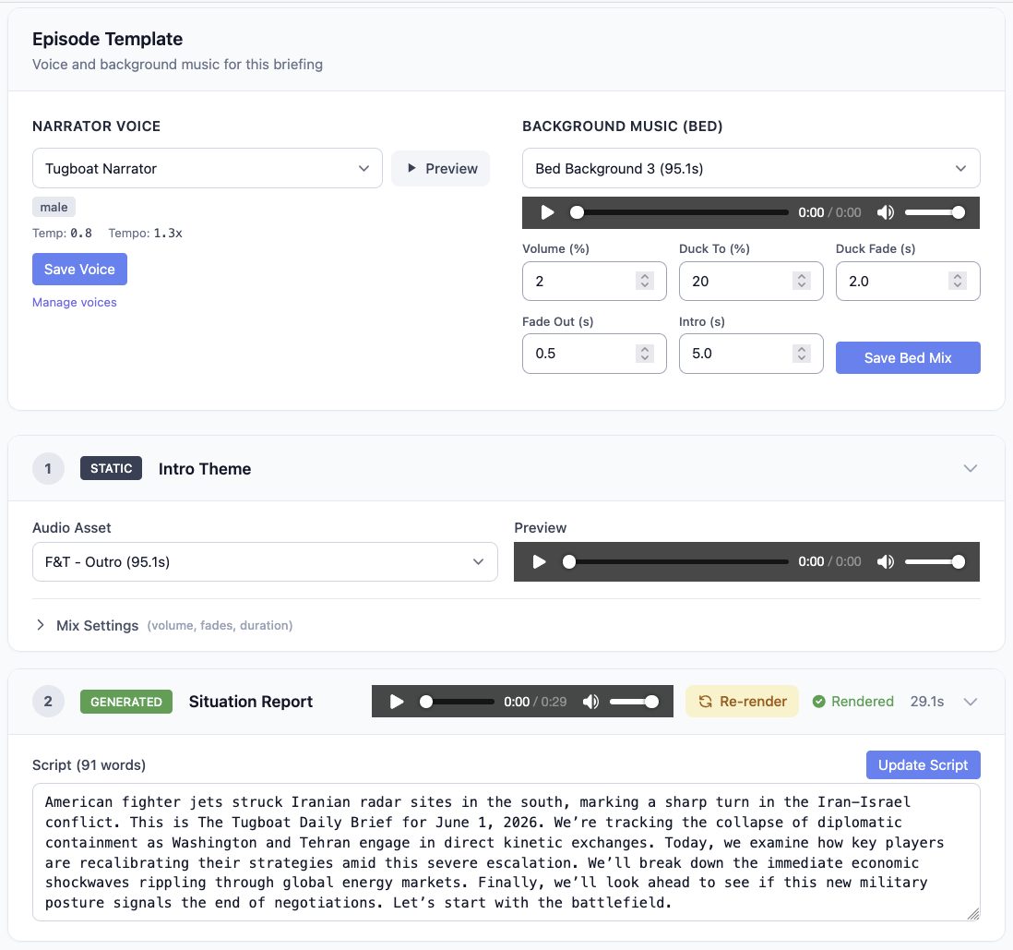Viewport: 1013px width, 950px height.
Task: Click the 'Situation Report' section title
Action: point(251,702)
